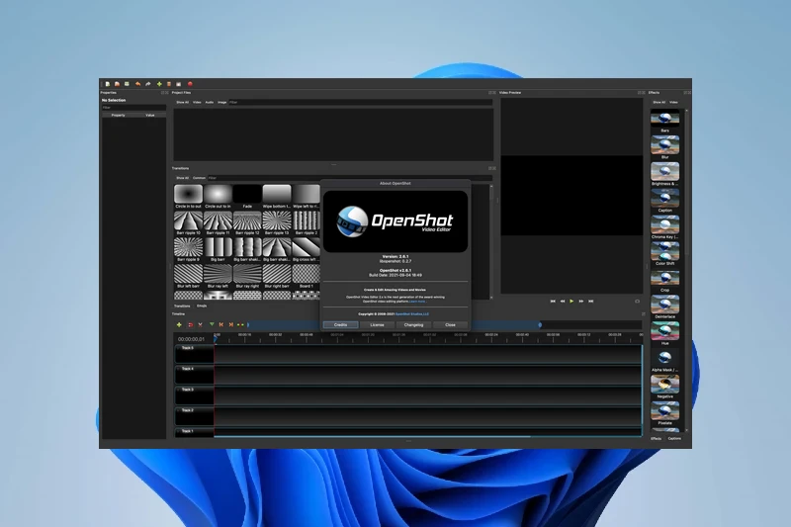This screenshot has height=527, width=791.
Task: Click the Credits button in About dialog
Action: tap(340, 324)
